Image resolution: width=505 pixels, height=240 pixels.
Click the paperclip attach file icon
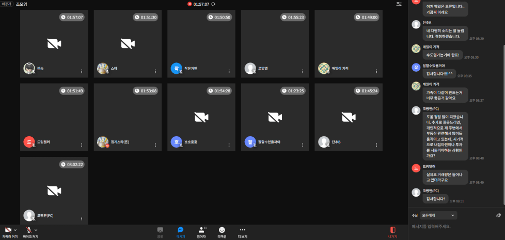click(498, 215)
